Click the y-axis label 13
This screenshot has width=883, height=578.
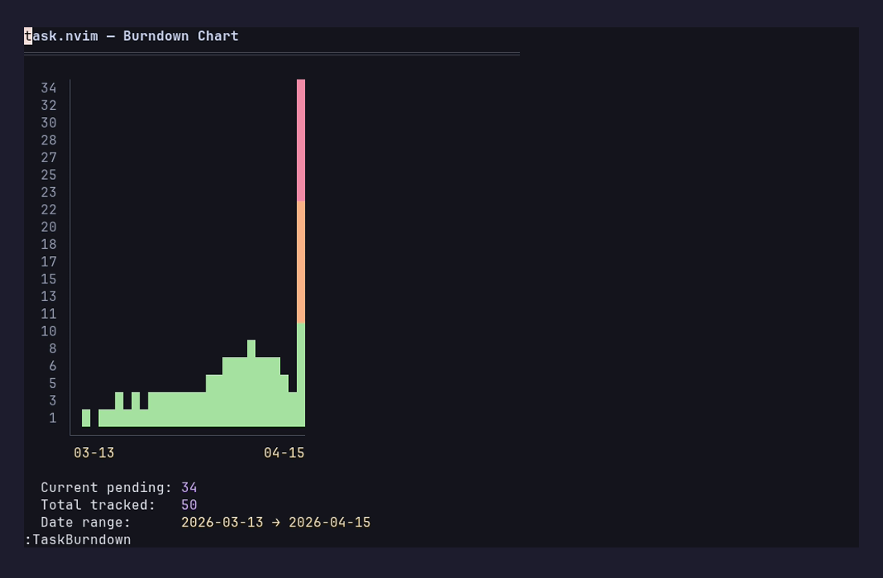[48, 296]
